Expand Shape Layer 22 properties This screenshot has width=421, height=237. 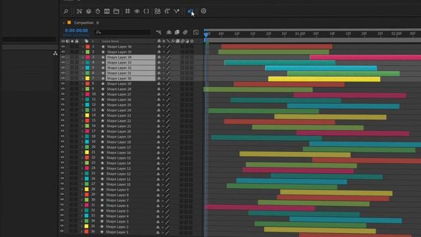83,120
